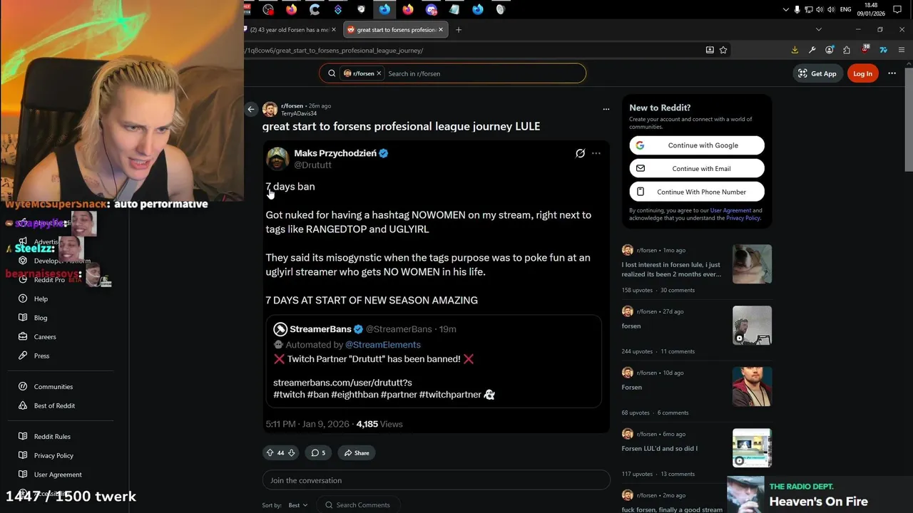Open the embedded tweet's three-dot menu

click(x=596, y=153)
